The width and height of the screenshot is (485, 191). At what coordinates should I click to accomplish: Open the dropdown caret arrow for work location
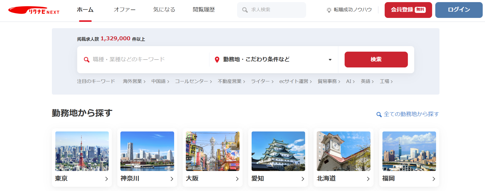pyautogui.click(x=330, y=60)
